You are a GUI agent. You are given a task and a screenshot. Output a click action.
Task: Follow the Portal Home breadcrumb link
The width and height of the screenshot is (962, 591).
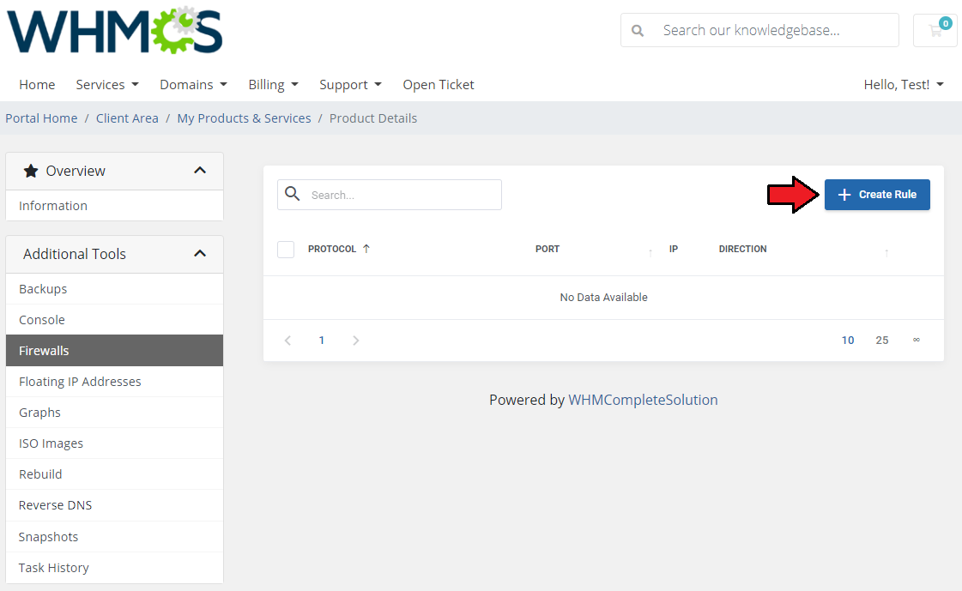(41, 118)
